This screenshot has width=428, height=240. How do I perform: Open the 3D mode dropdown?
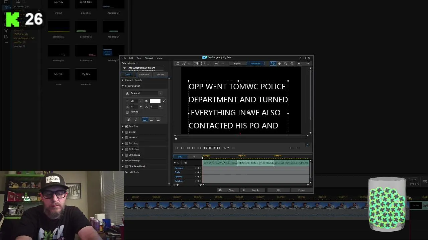coord(226,148)
